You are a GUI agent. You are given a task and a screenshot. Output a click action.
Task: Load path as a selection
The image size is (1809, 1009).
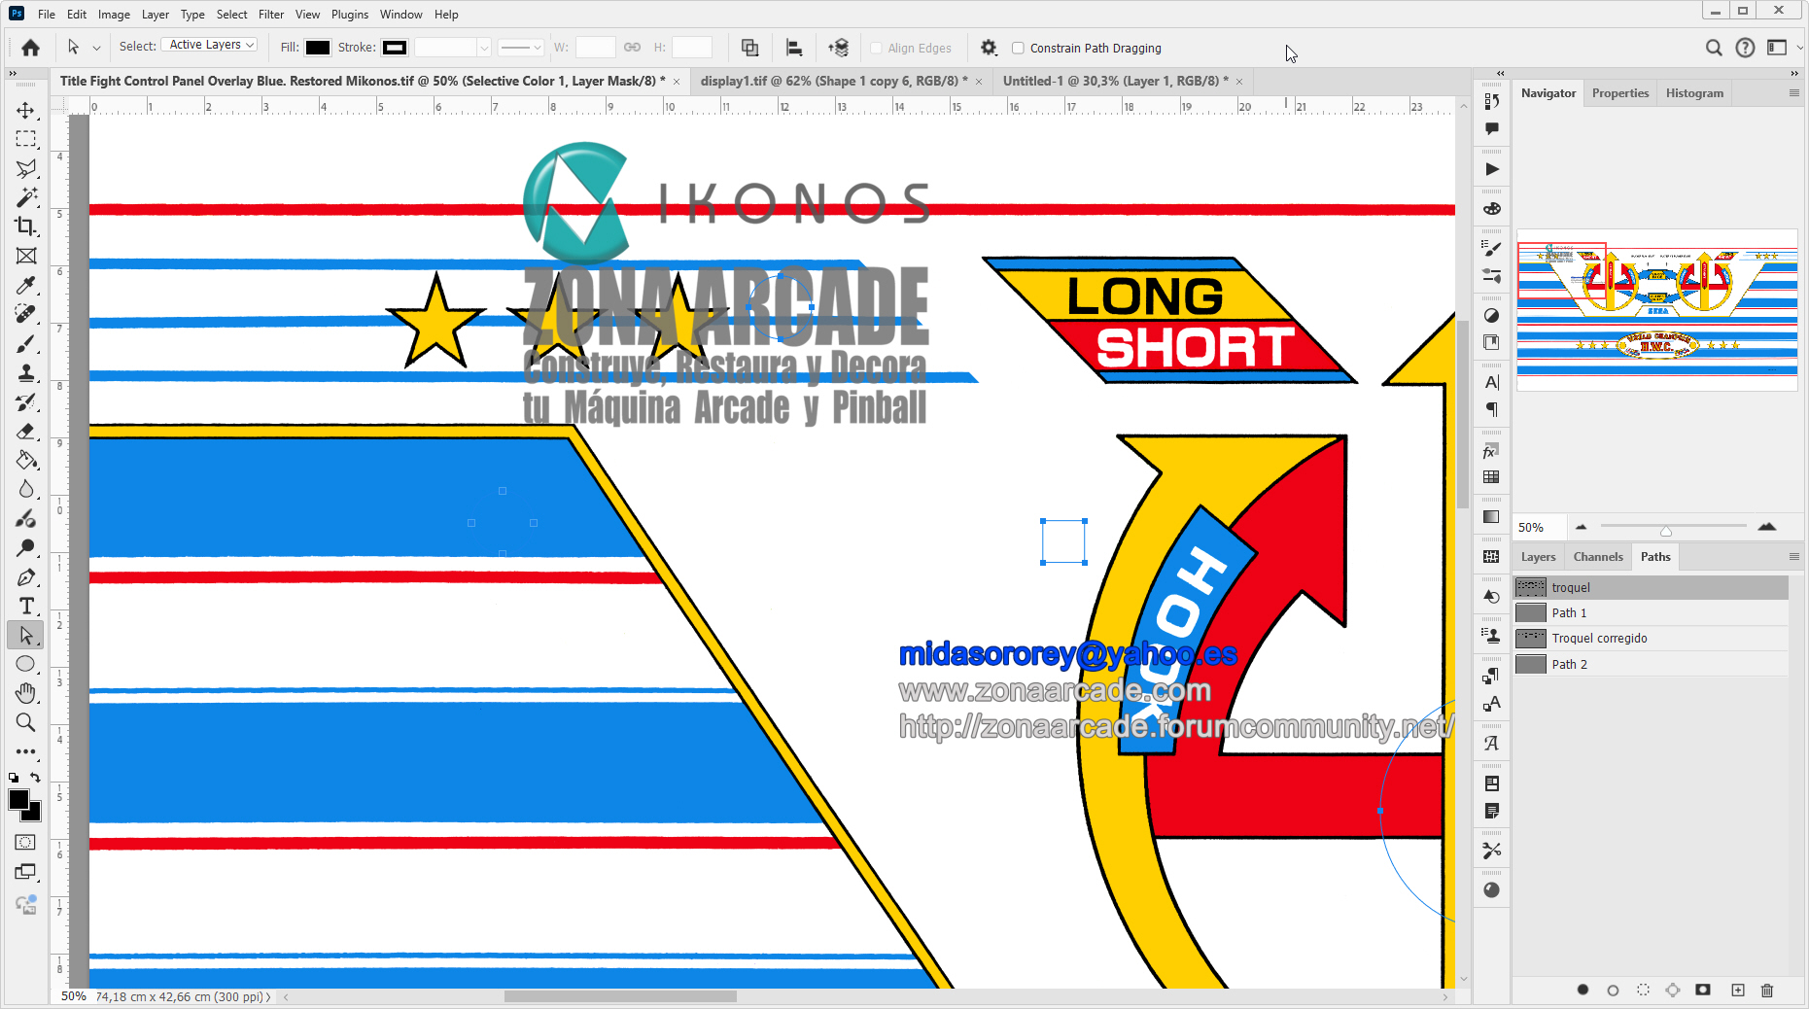pyautogui.click(x=1643, y=990)
